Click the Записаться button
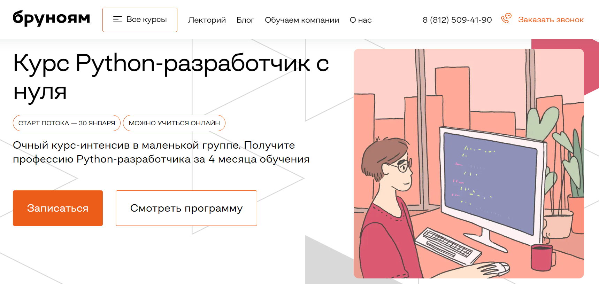Viewport: 599px width, 284px height. tap(58, 208)
